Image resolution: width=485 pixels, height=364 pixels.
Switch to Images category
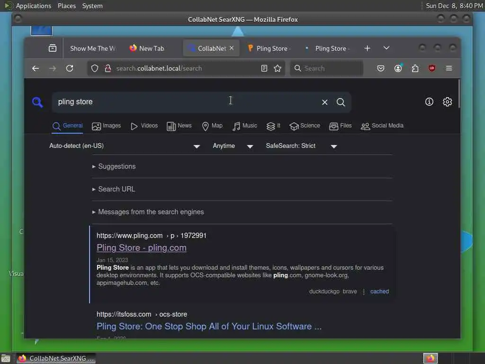click(x=106, y=126)
